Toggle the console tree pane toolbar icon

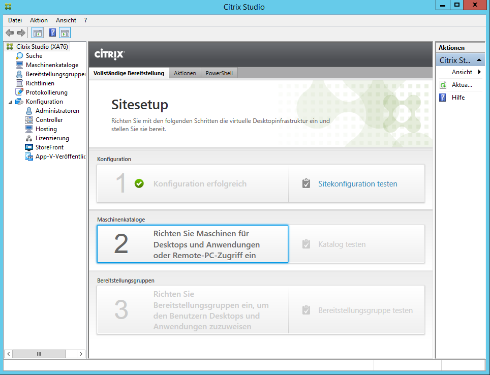tap(38, 33)
